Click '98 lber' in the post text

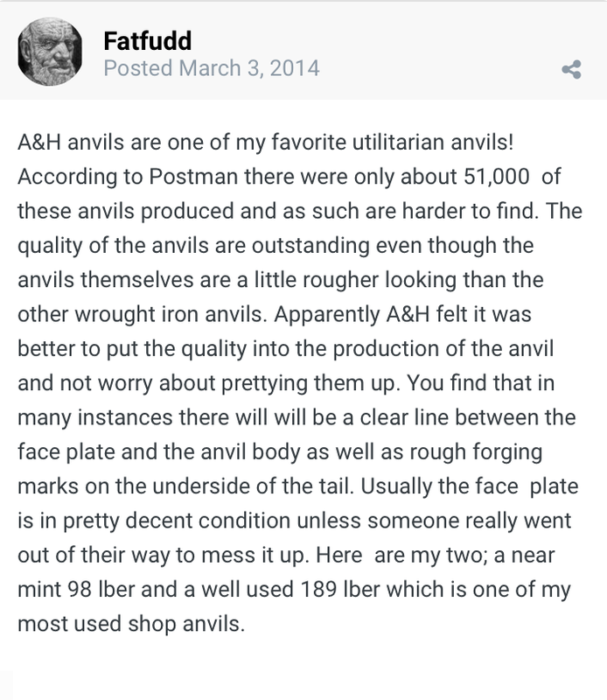[101, 589]
